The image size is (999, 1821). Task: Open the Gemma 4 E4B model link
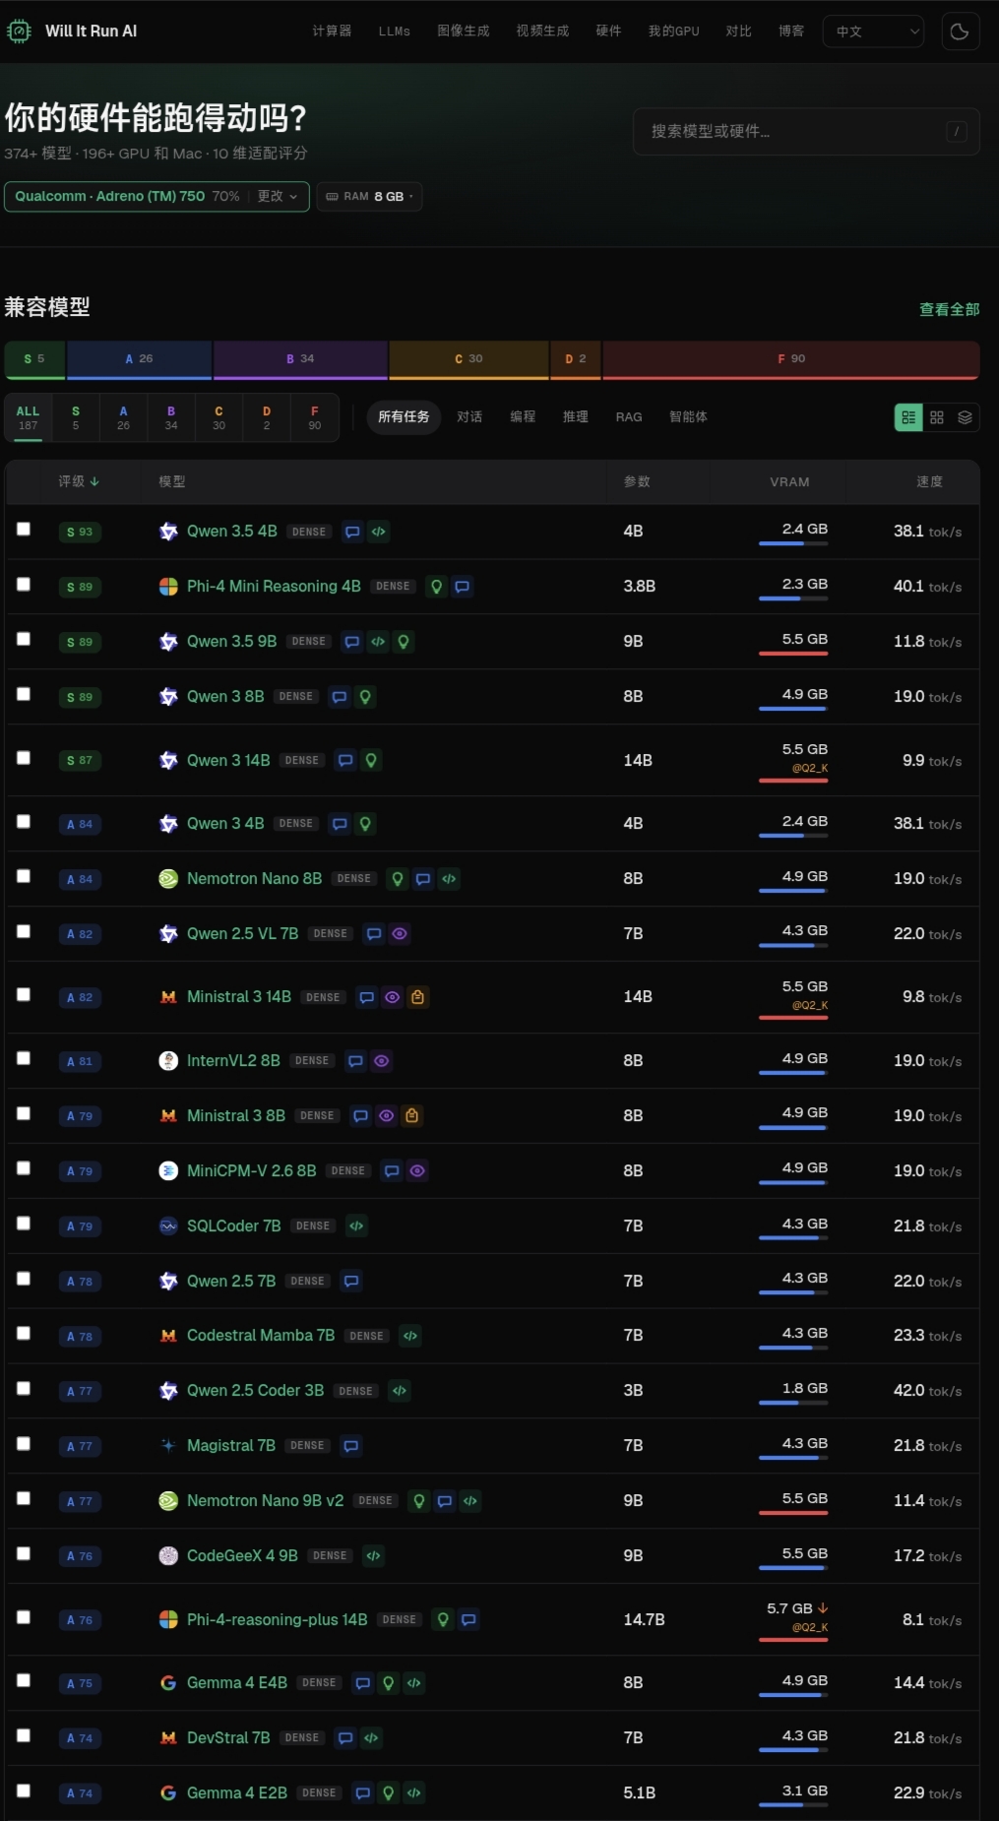point(237,1683)
